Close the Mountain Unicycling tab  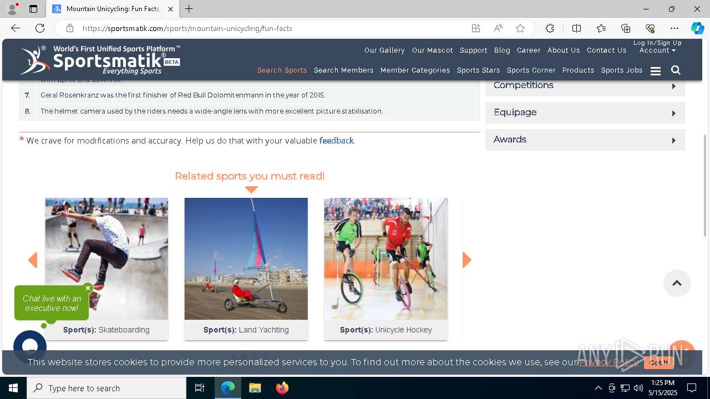click(x=170, y=9)
